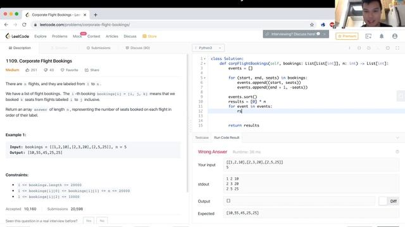Image resolution: width=405 pixels, height=227 pixels.
Task: Click the Firefox-like extension icon in toolbar
Action: coord(323,25)
